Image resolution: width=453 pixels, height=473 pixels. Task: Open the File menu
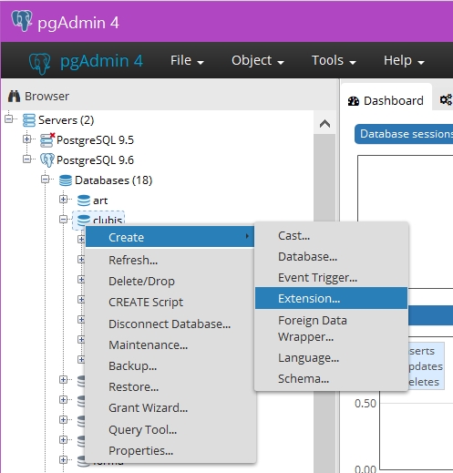pyautogui.click(x=187, y=60)
